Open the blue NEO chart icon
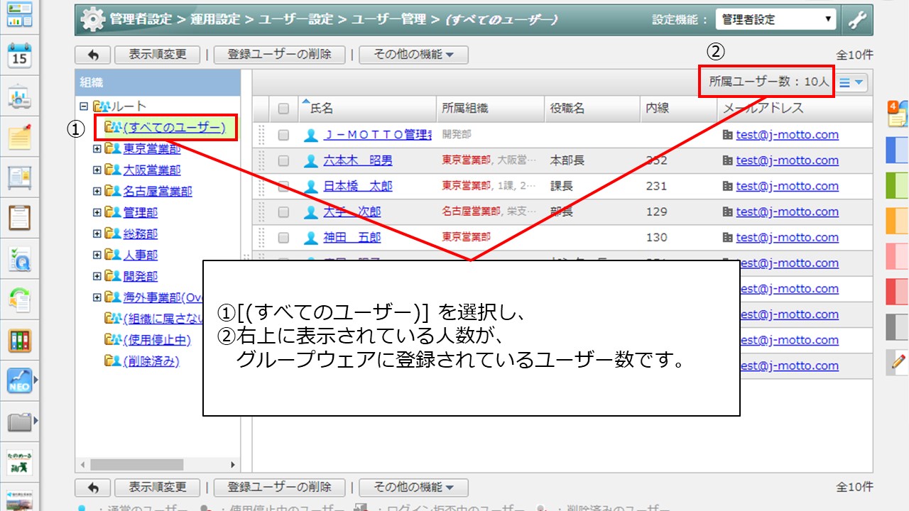 coord(19,381)
